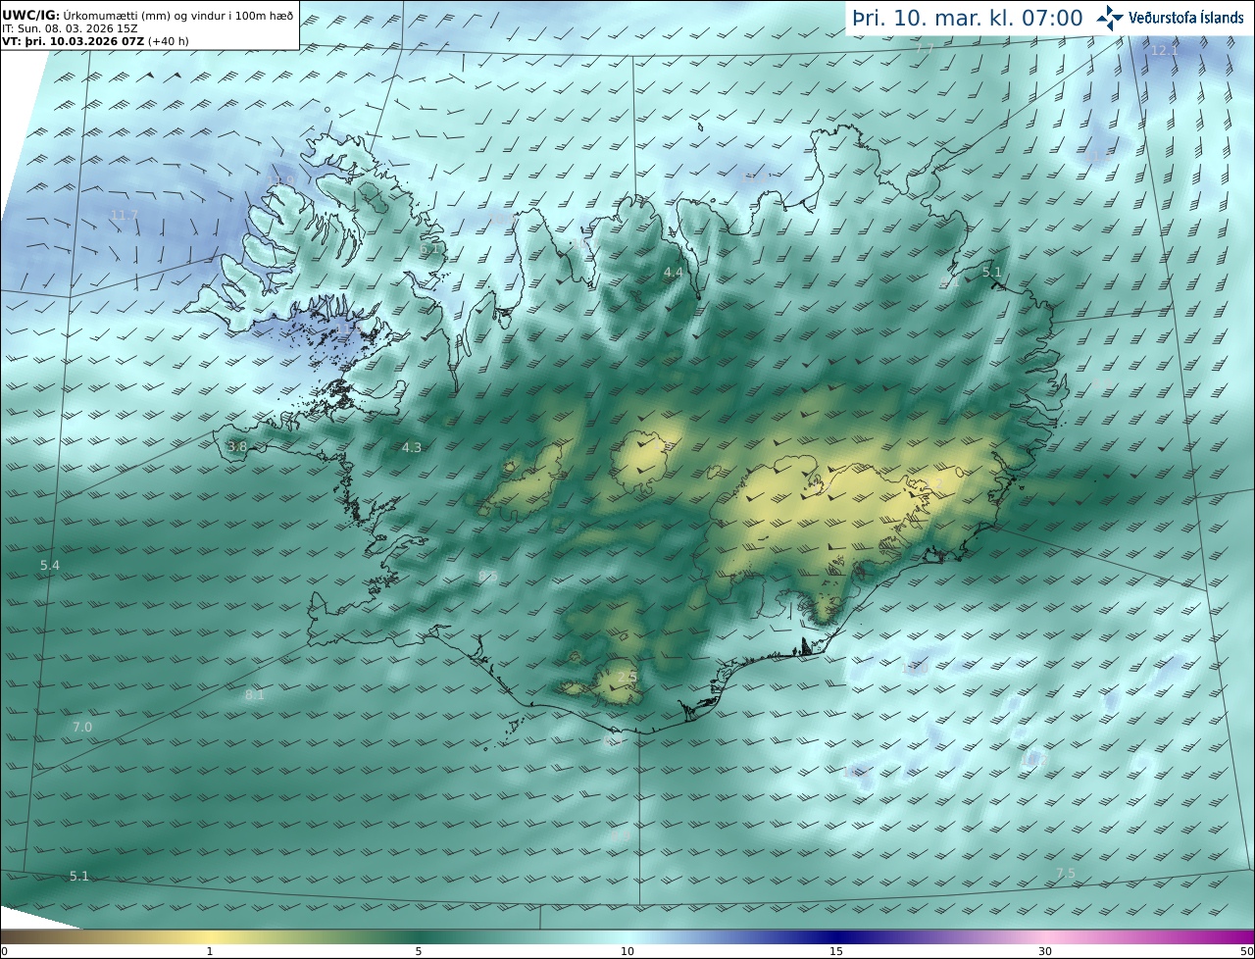Click the initial time line "IT: Sun. 08. 03. 2026 15Z"
1255x959 pixels.
(x=70, y=28)
